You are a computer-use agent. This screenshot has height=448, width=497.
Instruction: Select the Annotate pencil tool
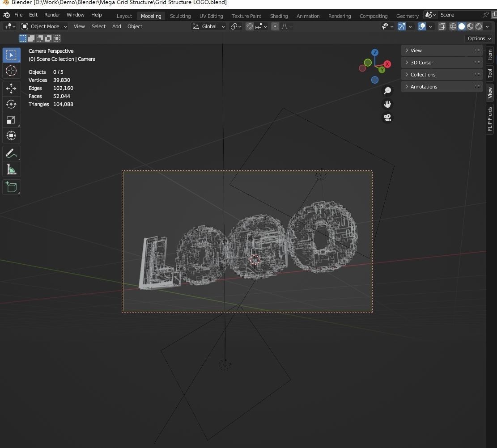(12, 154)
